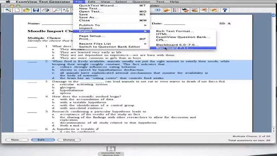Click the Edit... button
Image resolution: width=277 pixels, height=156 pixels.
coord(43,140)
